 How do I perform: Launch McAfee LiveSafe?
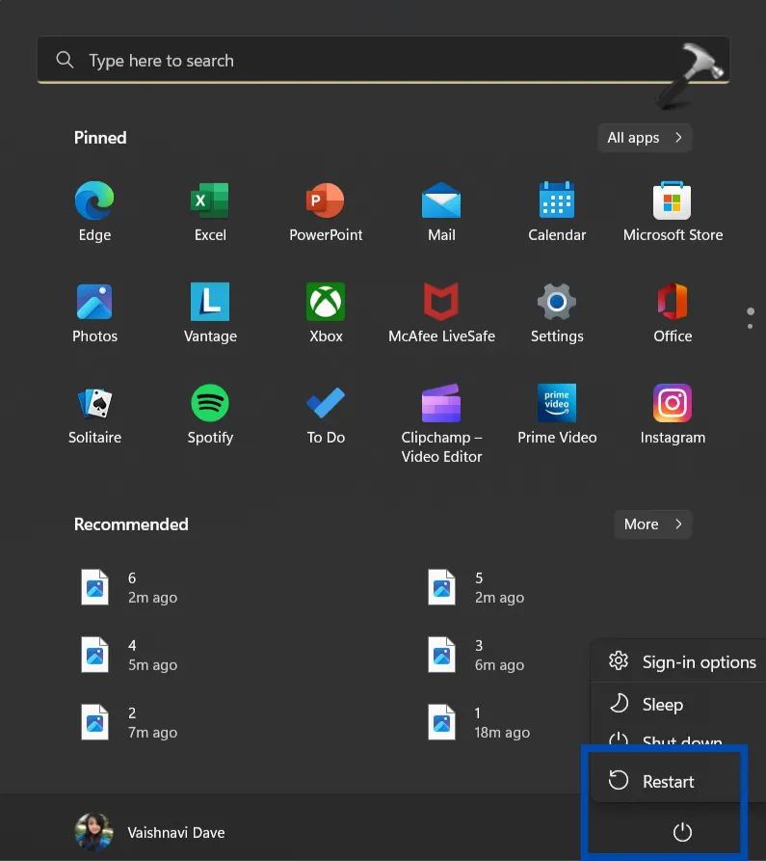tap(441, 313)
